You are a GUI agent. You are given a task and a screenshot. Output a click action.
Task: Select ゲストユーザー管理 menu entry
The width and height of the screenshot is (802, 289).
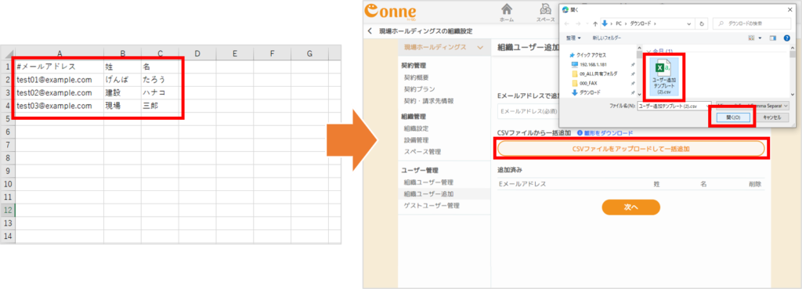(x=432, y=206)
